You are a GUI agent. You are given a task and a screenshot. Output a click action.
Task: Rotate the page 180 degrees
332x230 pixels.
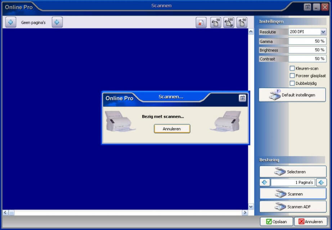click(229, 22)
